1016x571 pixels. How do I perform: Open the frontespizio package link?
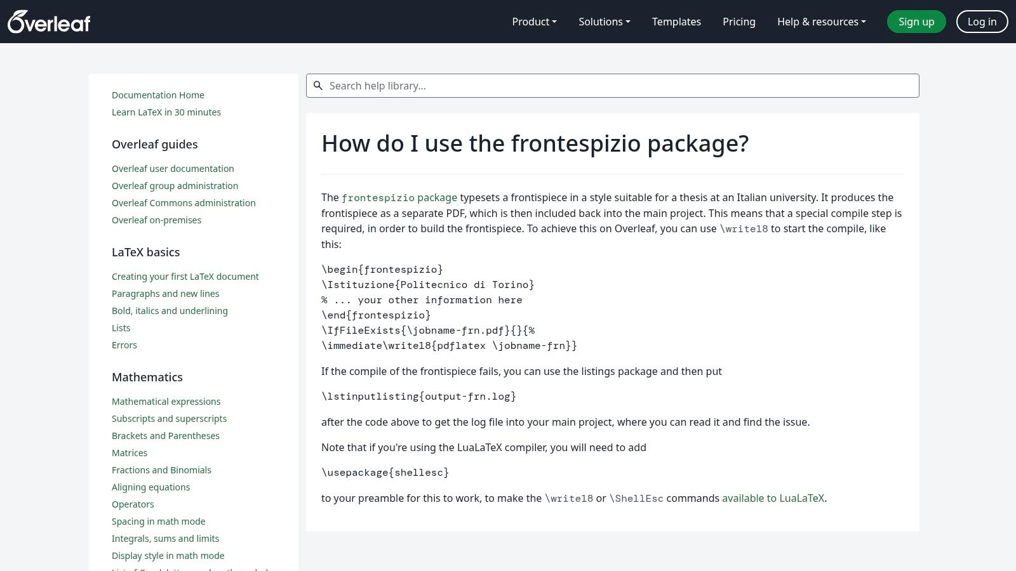click(x=399, y=197)
